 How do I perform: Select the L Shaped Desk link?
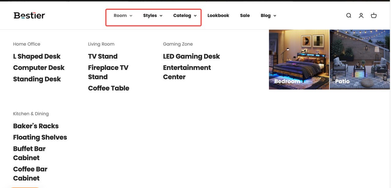[37, 56]
